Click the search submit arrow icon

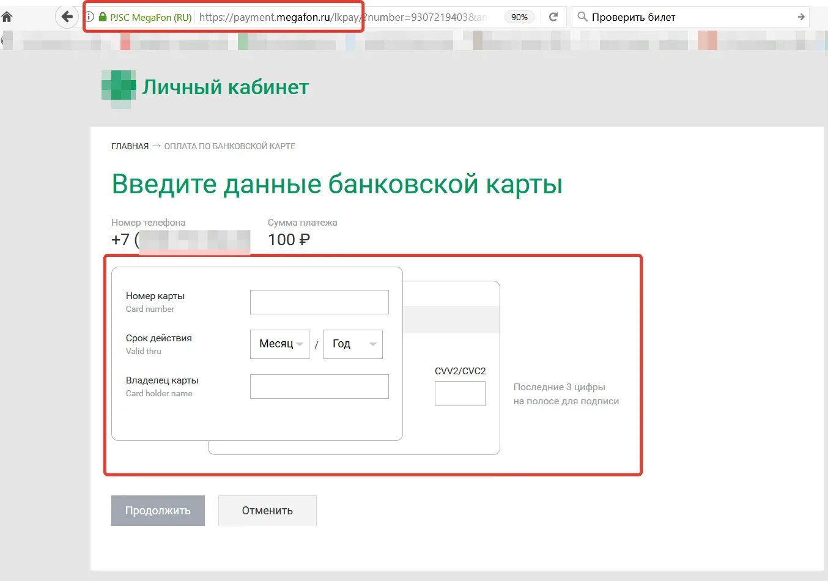click(801, 17)
